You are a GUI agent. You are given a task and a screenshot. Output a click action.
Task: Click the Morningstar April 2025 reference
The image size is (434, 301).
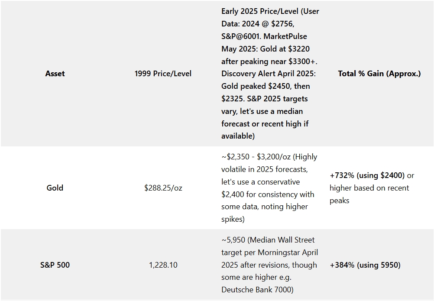pos(286,252)
